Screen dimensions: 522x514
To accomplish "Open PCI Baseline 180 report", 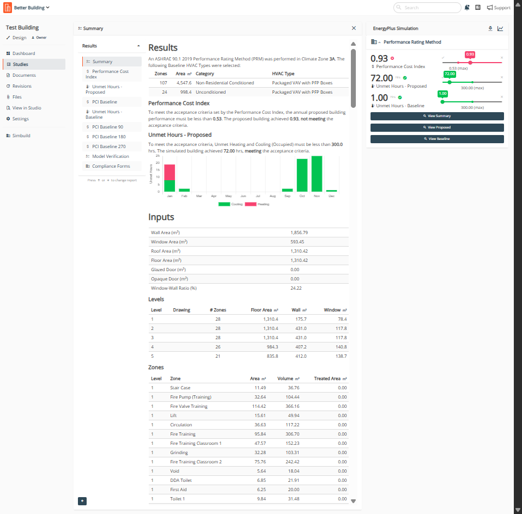I will [x=112, y=137].
